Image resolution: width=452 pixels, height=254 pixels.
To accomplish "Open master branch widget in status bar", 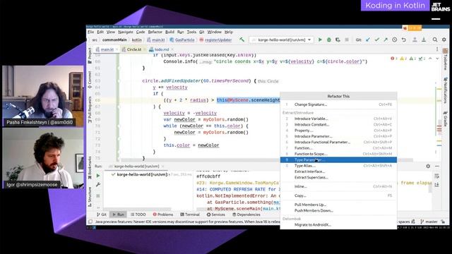I will tap(429, 222).
